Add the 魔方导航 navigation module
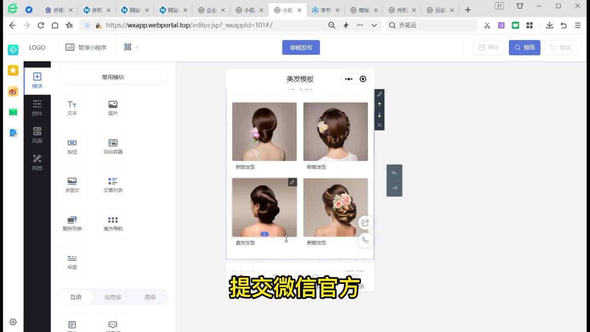The image size is (590, 332). coord(113,223)
